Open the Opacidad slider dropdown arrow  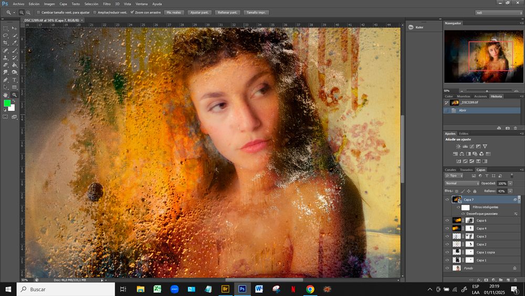(510, 183)
